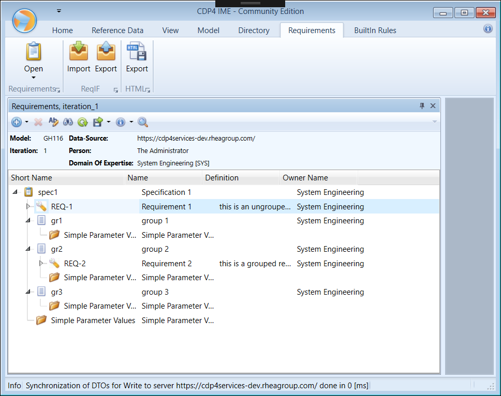Image resolution: width=501 pixels, height=396 pixels.
Task: Refresh the requirements tree with the green refresh icon
Action: click(82, 122)
